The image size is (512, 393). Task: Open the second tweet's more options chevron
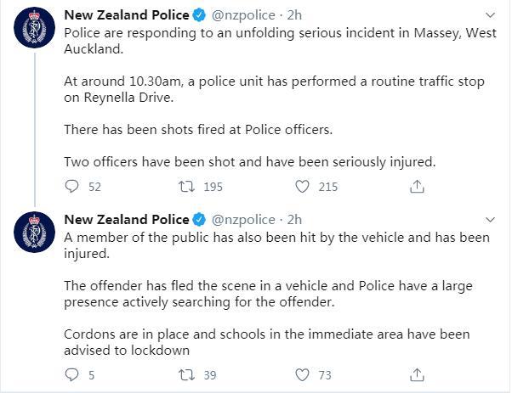pos(490,220)
